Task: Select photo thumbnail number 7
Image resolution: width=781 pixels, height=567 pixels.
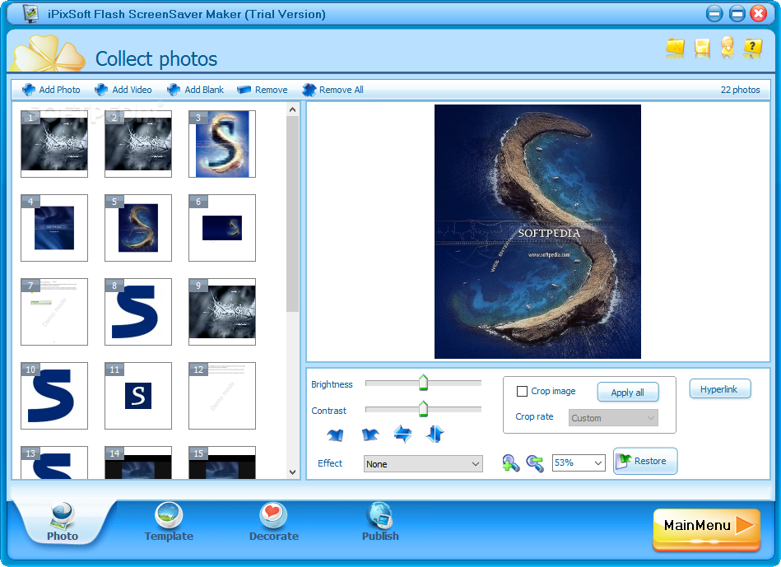Action: coord(54,312)
